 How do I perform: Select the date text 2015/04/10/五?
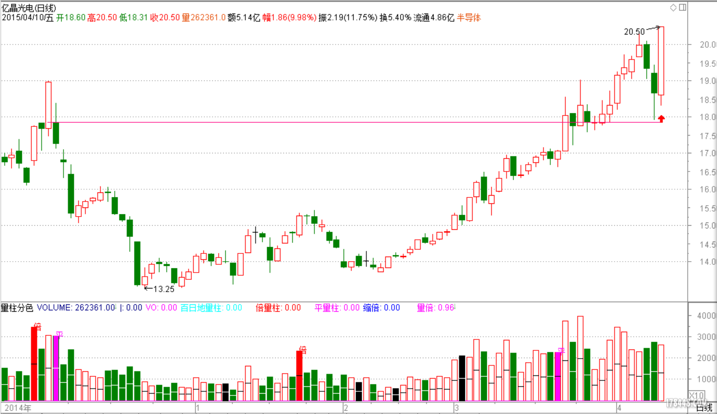(x=28, y=18)
